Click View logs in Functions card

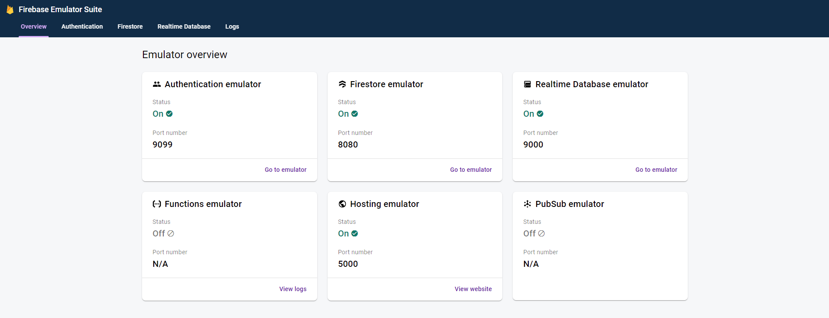click(x=293, y=289)
